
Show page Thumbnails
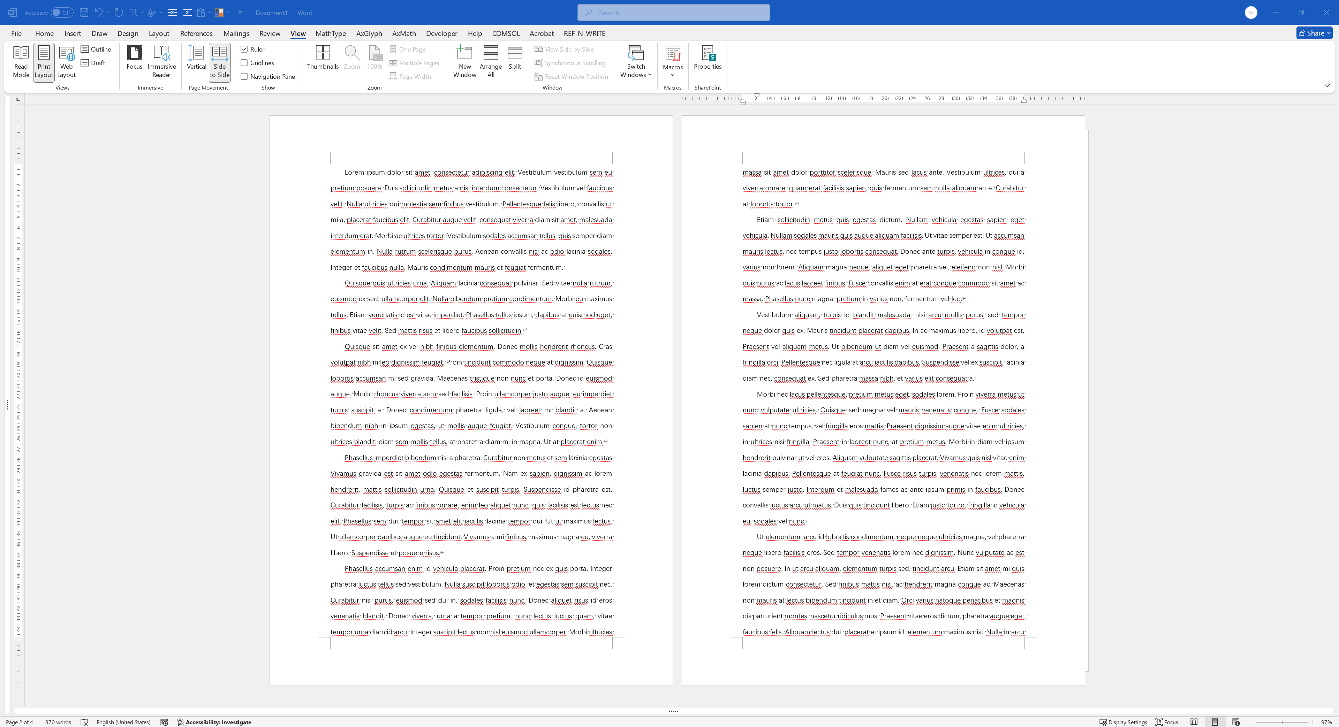point(322,57)
